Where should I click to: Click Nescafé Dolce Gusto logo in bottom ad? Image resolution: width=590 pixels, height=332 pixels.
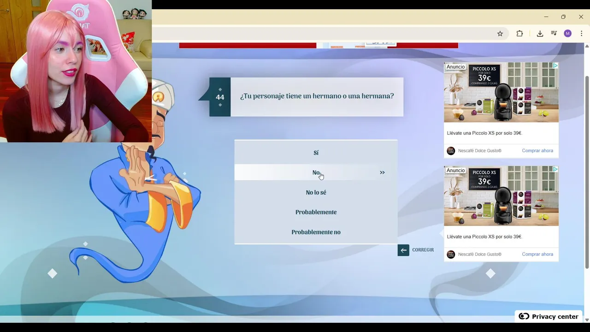451,255
